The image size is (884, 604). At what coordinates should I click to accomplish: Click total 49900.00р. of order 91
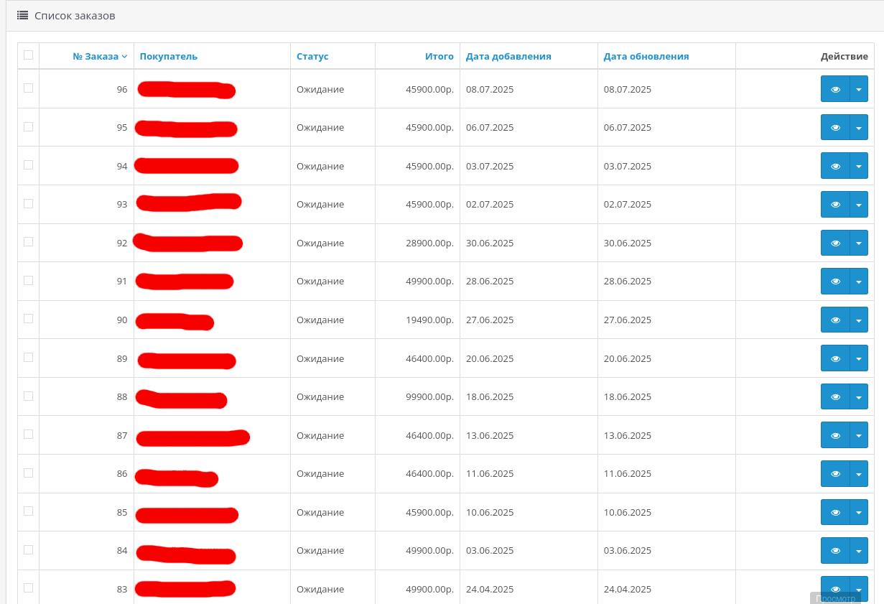click(x=429, y=281)
